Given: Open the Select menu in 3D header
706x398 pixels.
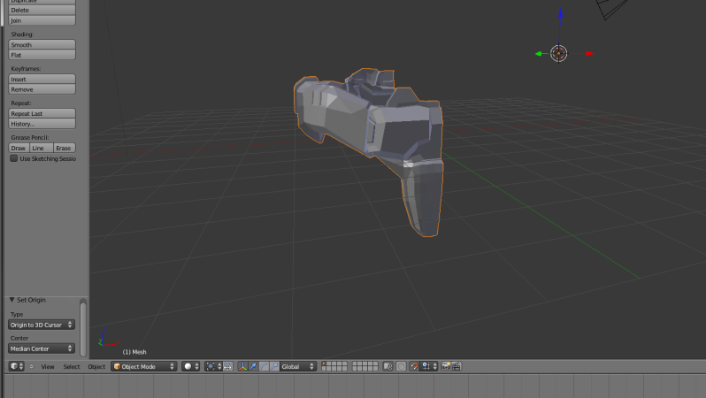Looking at the screenshot, I should (71, 366).
